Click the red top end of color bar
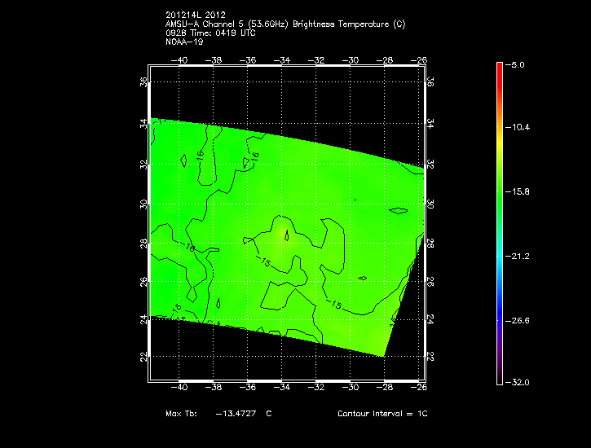The image size is (591, 448). (500, 67)
